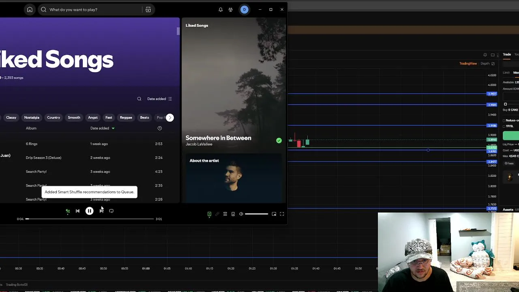Enter Spotify full screen mode icon
The width and height of the screenshot is (519, 292).
[x=282, y=214]
